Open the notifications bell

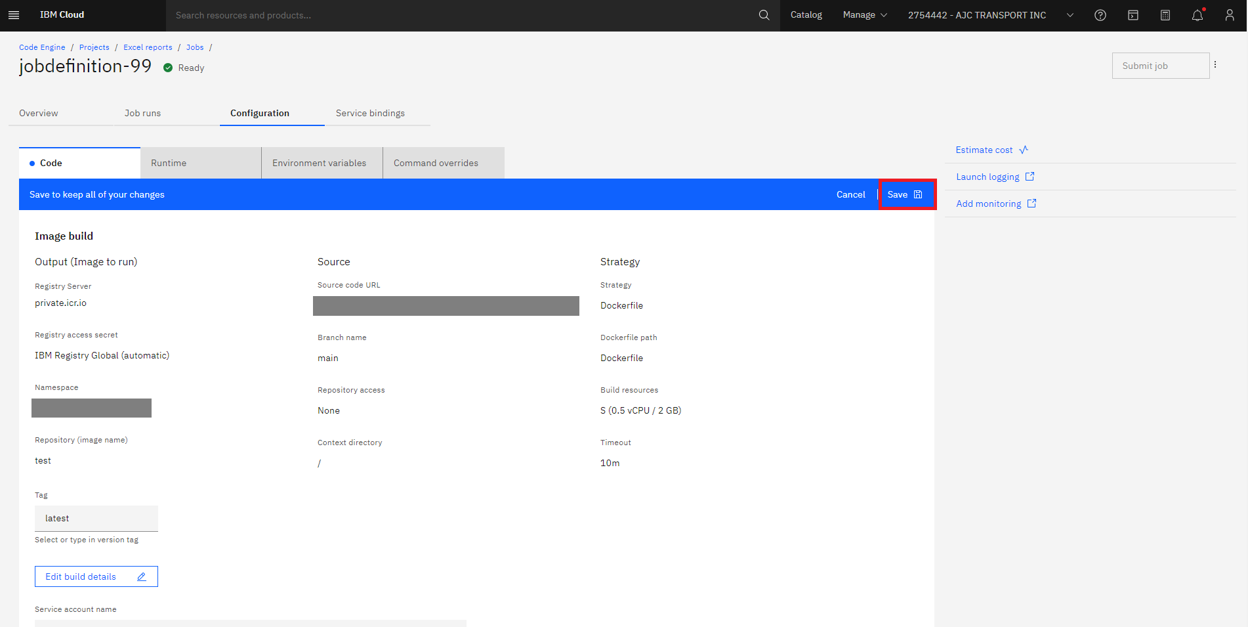(x=1197, y=15)
